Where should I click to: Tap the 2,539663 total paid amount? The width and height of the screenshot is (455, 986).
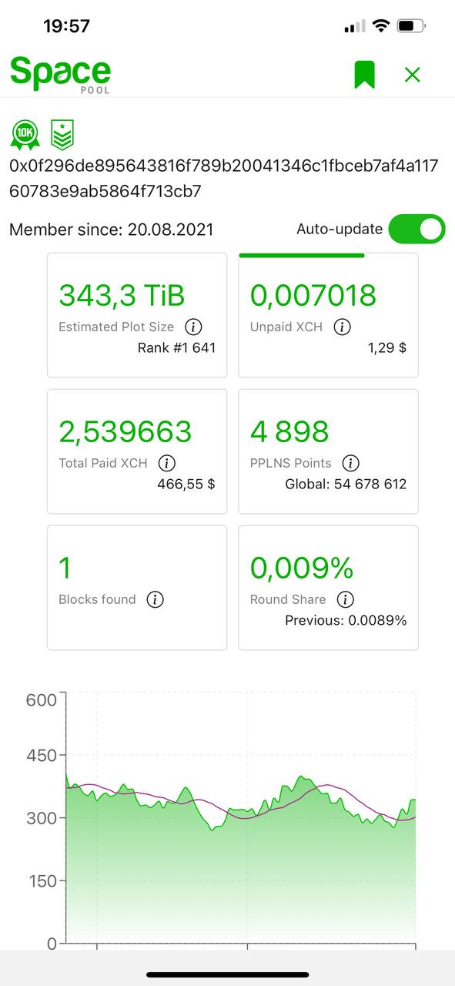pyautogui.click(x=125, y=431)
